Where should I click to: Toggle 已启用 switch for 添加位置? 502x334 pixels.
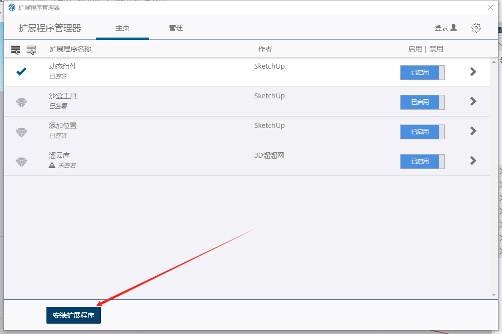coord(422,132)
